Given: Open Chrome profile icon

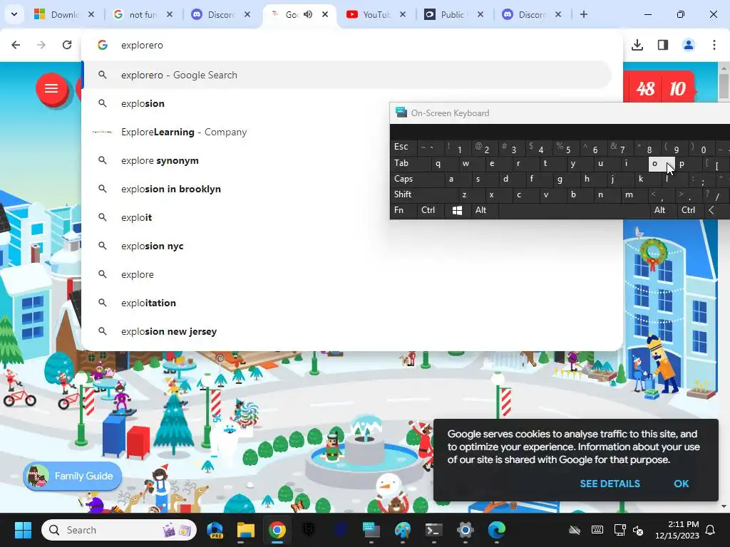Looking at the screenshot, I should pyautogui.click(x=689, y=45).
